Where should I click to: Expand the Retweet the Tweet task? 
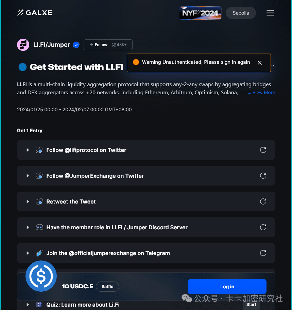[x=28, y=201]
